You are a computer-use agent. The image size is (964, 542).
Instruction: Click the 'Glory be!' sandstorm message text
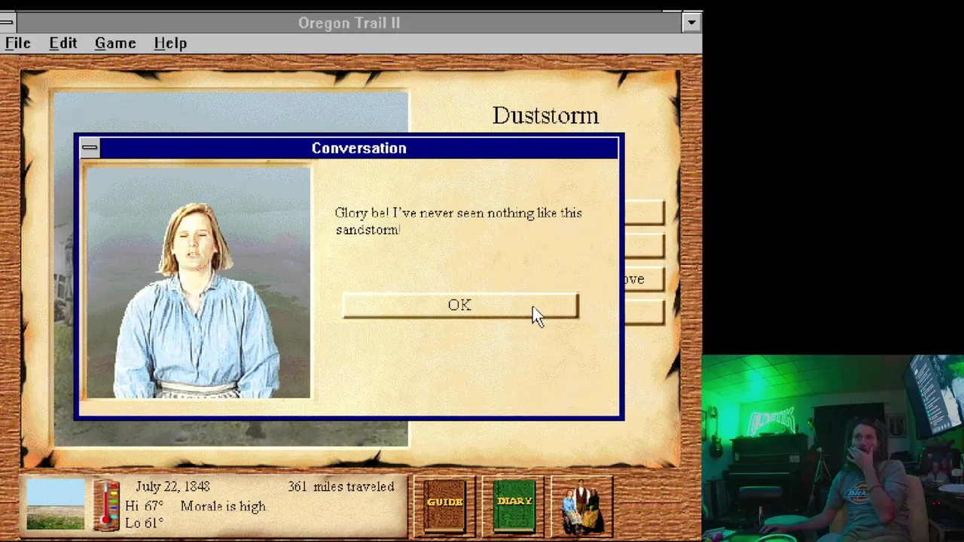pos(458,221)
